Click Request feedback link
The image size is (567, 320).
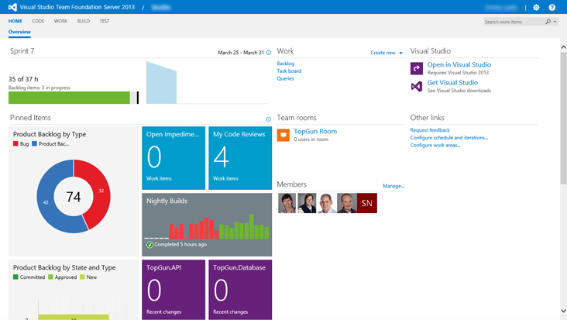point(430,130)
